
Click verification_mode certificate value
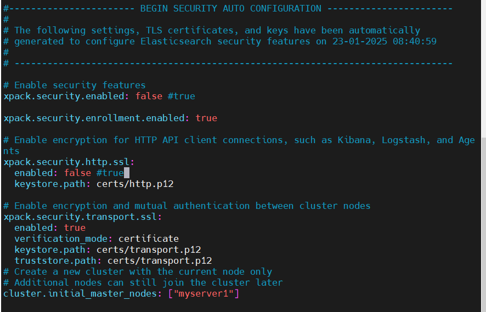149,239
